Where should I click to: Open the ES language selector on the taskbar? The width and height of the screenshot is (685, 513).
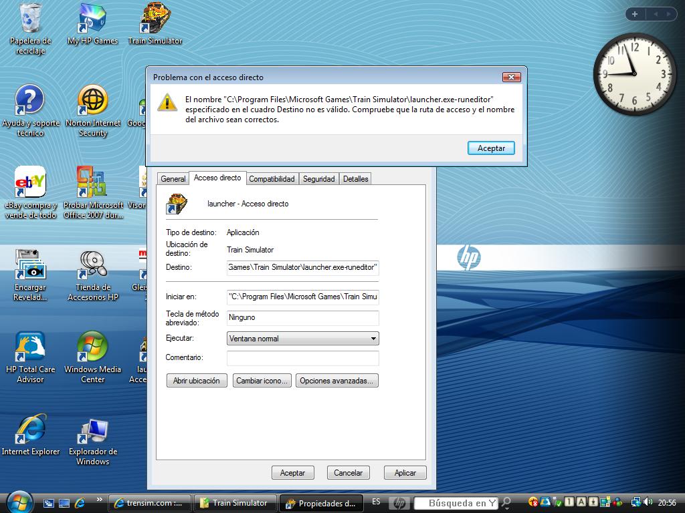tap(376, 503)
